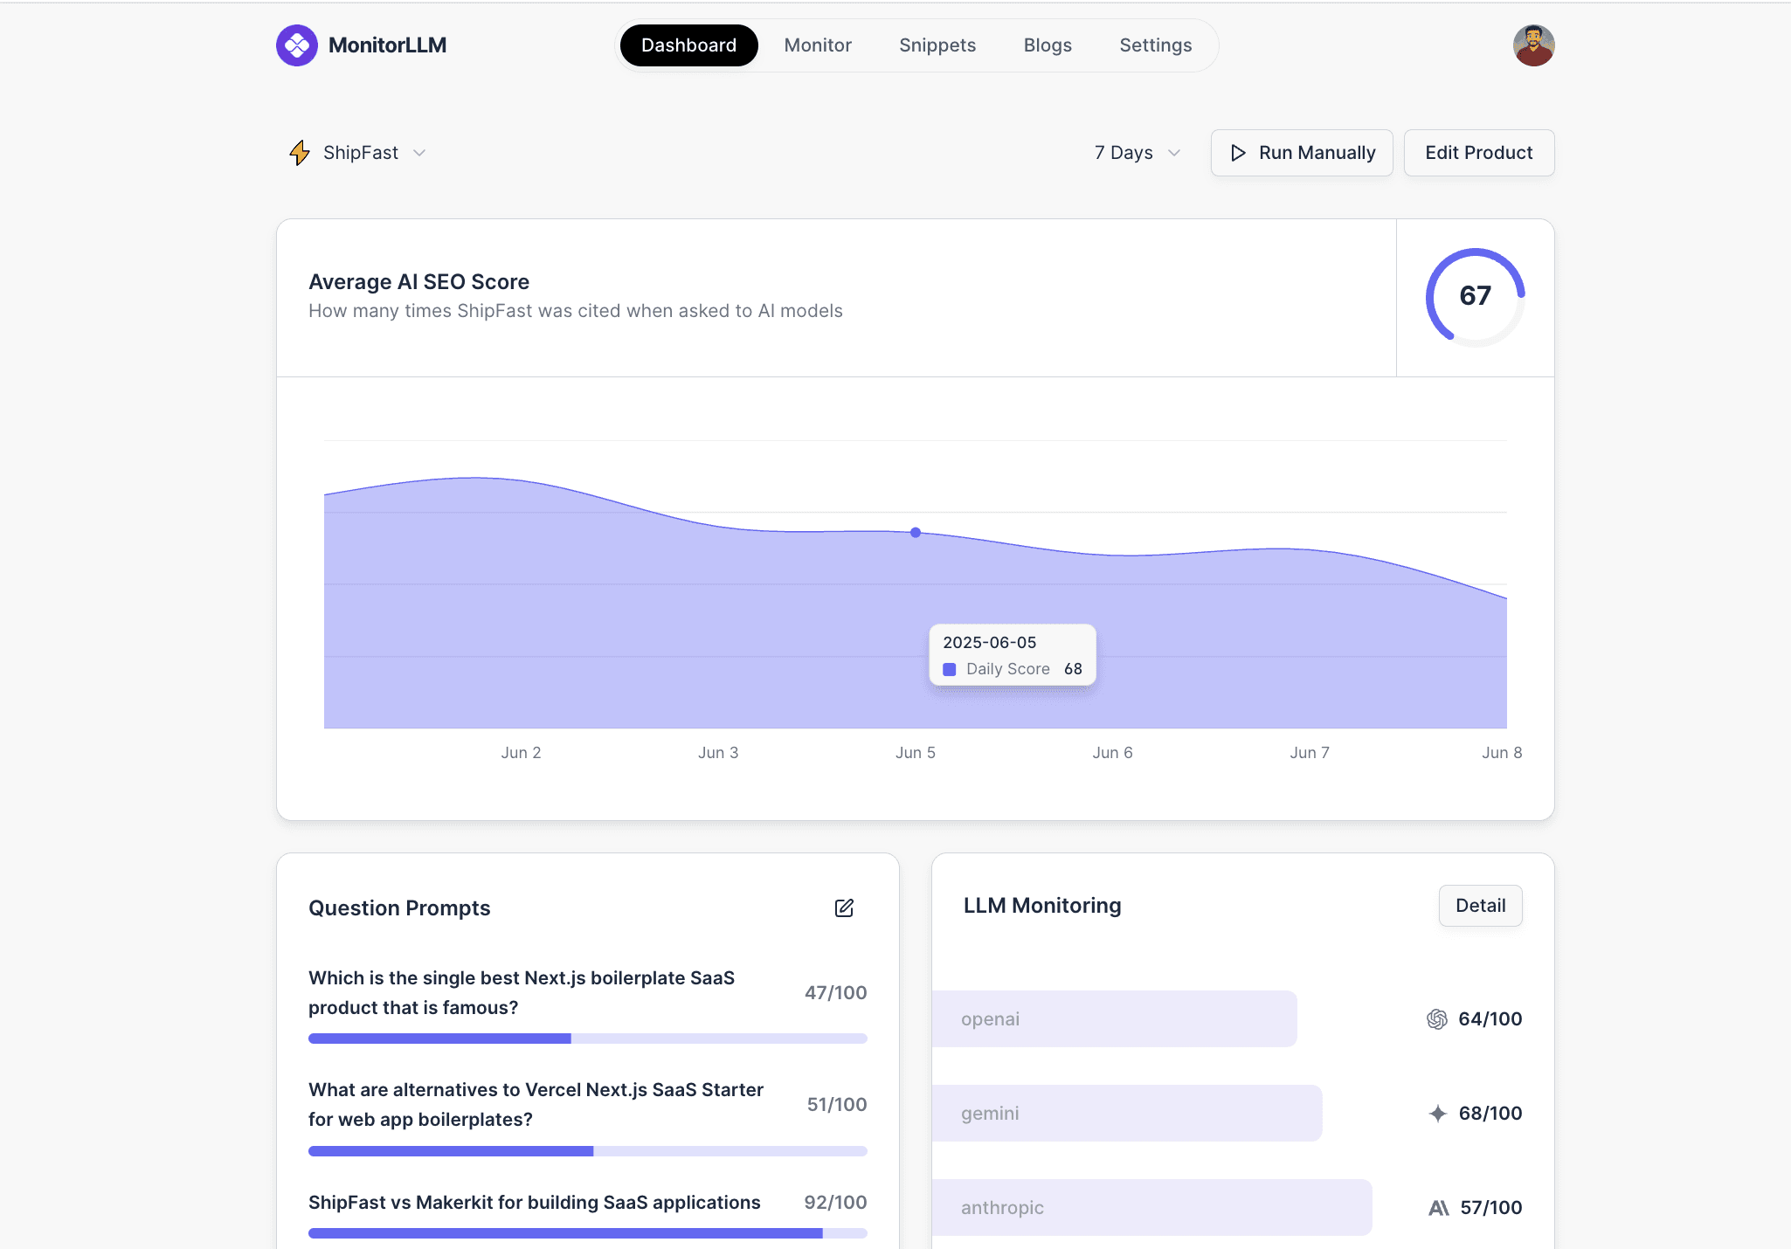
Task: Click the edit icon for Question Prompts
Action: (844, 908)
